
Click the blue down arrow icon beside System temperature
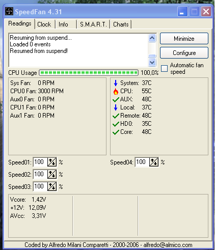point(116,83)
